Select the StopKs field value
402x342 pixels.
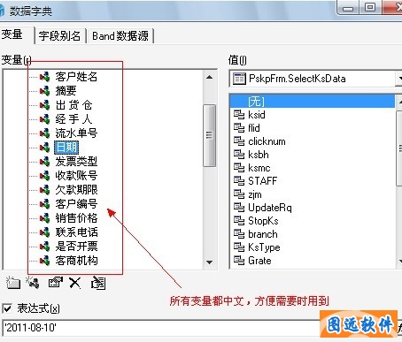tap(263, 221)
